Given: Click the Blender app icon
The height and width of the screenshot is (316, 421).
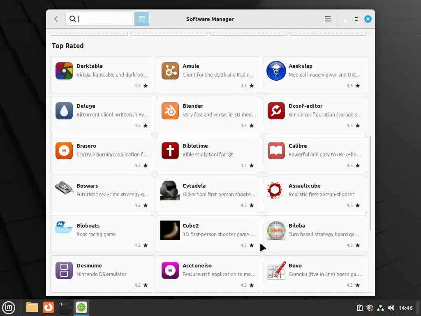Looking at the screenshot, I should [x=170, y=111].
